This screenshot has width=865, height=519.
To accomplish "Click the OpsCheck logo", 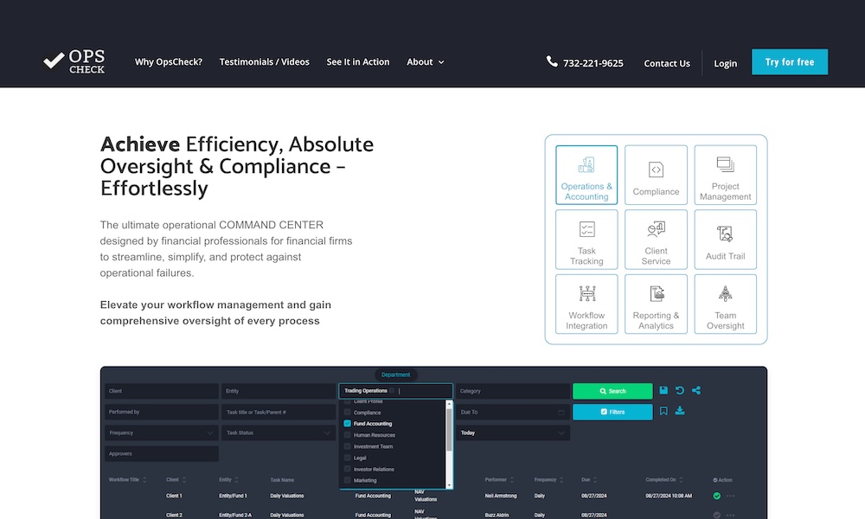I will (x=74, y=61).
